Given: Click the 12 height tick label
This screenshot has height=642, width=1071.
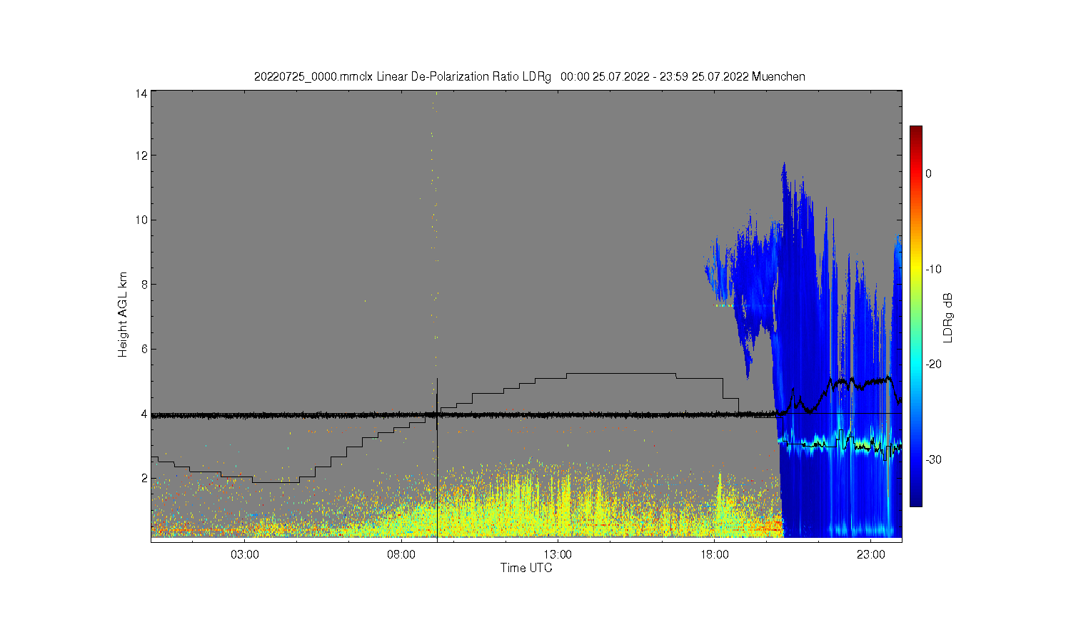Looking at the screenshot, I should 141,156.
